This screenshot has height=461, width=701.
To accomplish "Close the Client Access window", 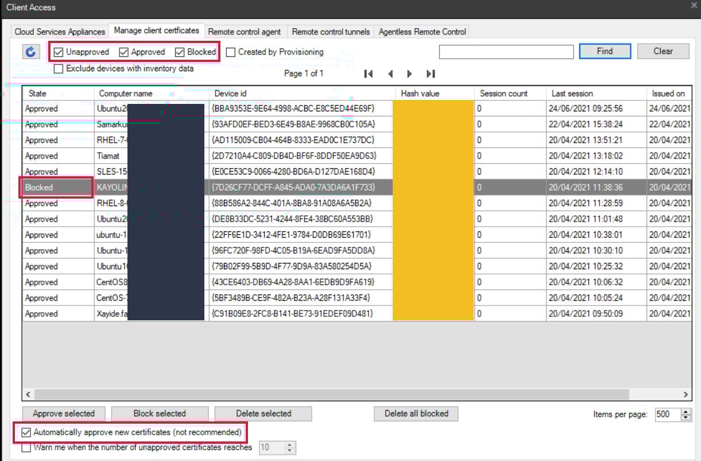I will pyautogui.click(x=694, y=6).
